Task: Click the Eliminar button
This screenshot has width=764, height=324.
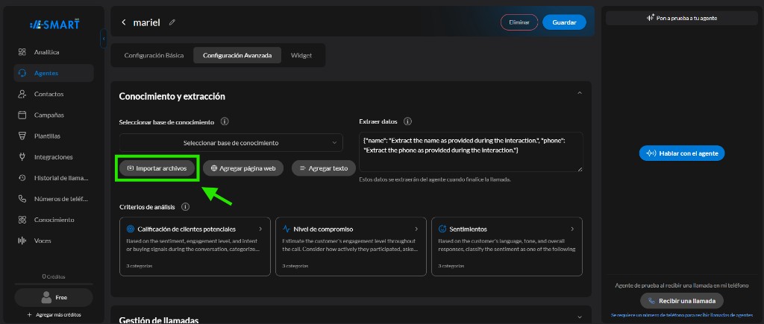Action: click(x=519, y=22)
